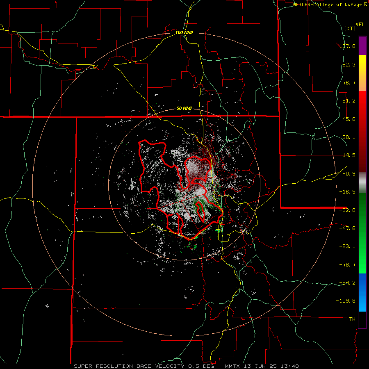Click the 45.6 velocity legend value
Image resolution: width=369 pixels, height=369 pixels.
point(349,119)
